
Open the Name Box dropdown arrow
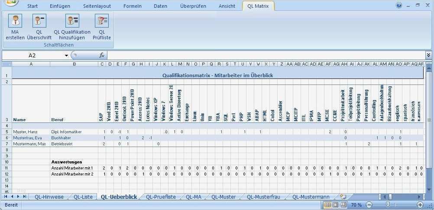66,56
